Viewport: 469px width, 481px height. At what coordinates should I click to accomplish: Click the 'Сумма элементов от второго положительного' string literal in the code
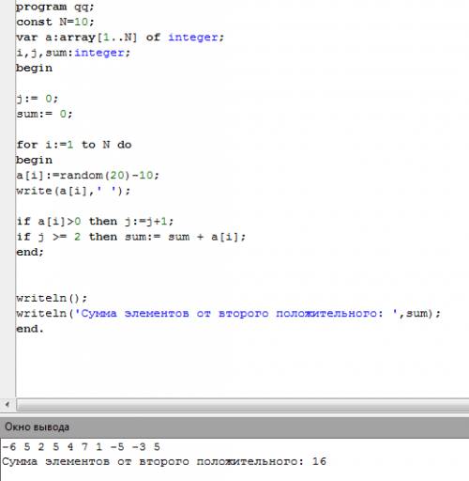pos(232,313)
